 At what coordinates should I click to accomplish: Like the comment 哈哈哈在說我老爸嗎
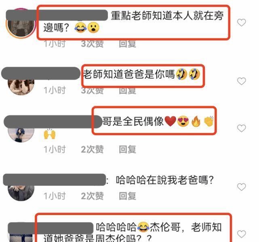click(242, 187)
